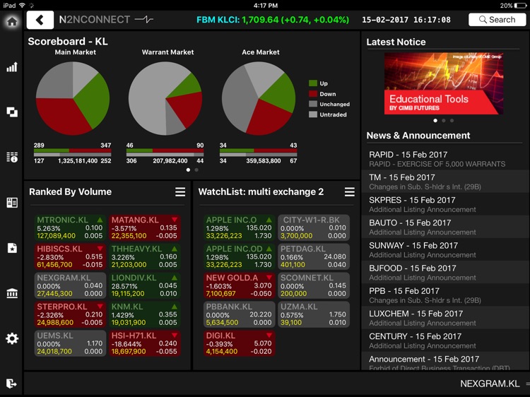Open MATANG.KL stock tile

click(145, 227)
